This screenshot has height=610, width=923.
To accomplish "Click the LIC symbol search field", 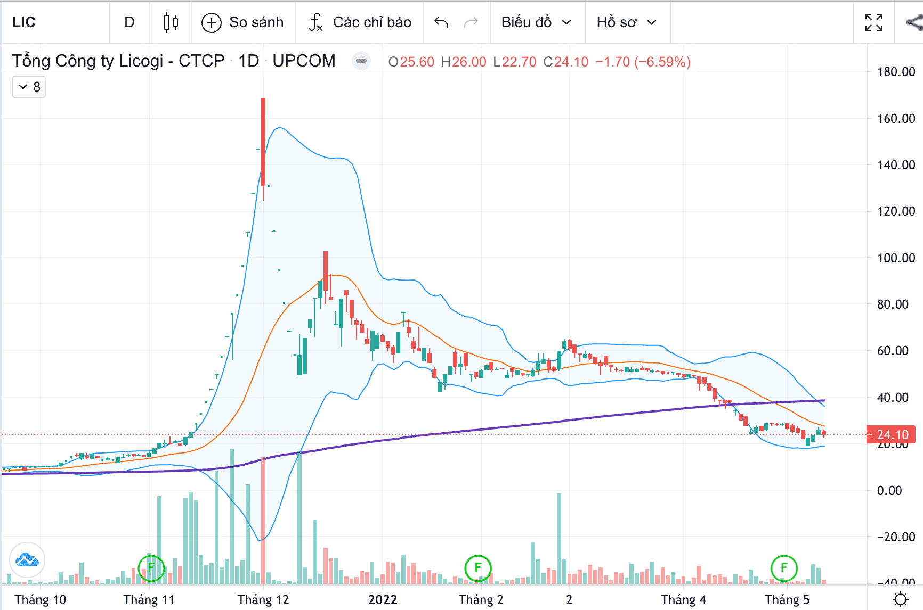I will tap(55, 22).
